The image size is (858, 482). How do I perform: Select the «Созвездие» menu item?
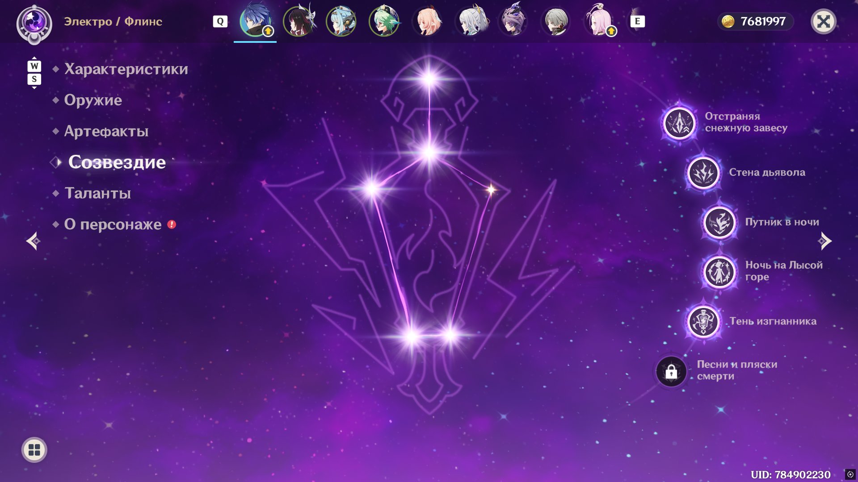tap(117, 162)
